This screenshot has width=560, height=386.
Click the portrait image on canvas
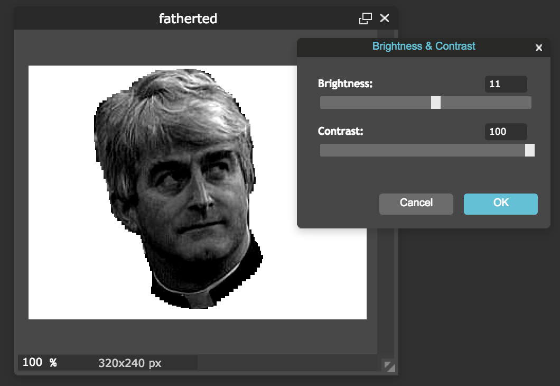point(178,188)
